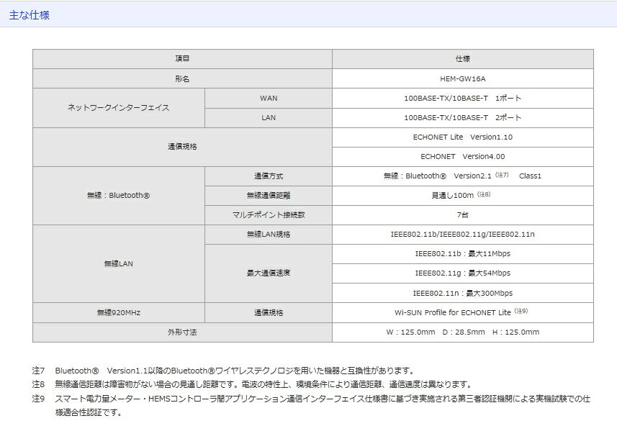The image size is (617, 426).
Task: Click the 無線LAN規格 label cell
Action: [268, 234]
